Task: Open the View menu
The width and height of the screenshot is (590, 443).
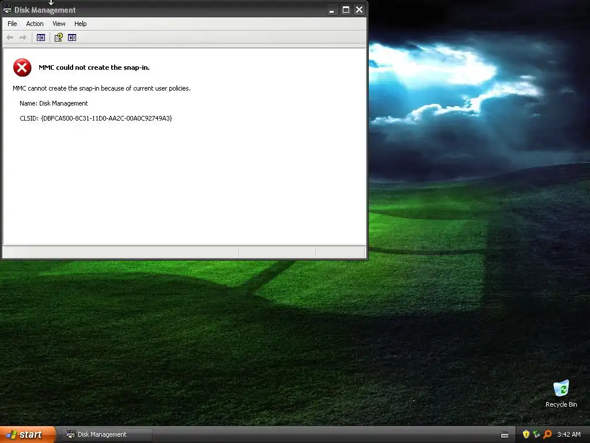Action: tap(59, 24)
